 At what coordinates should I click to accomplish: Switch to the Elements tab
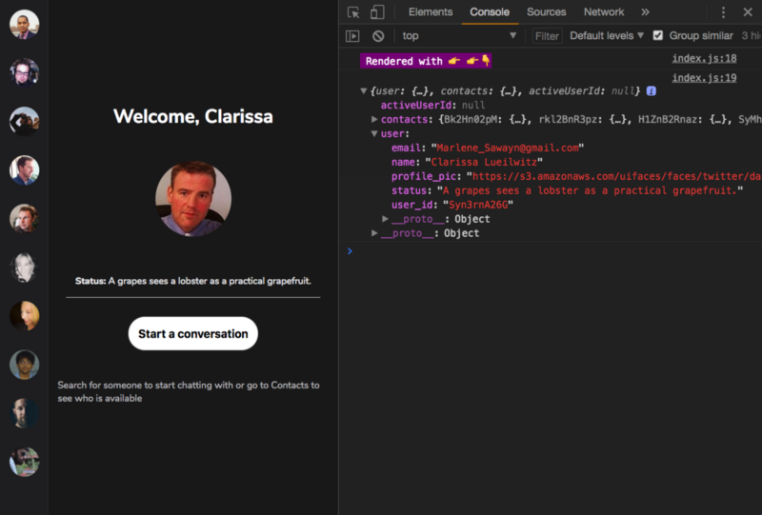point(431,12)
